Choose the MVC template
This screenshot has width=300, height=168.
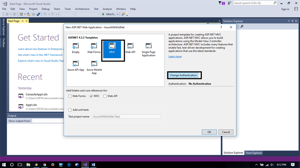pos(112,49)
